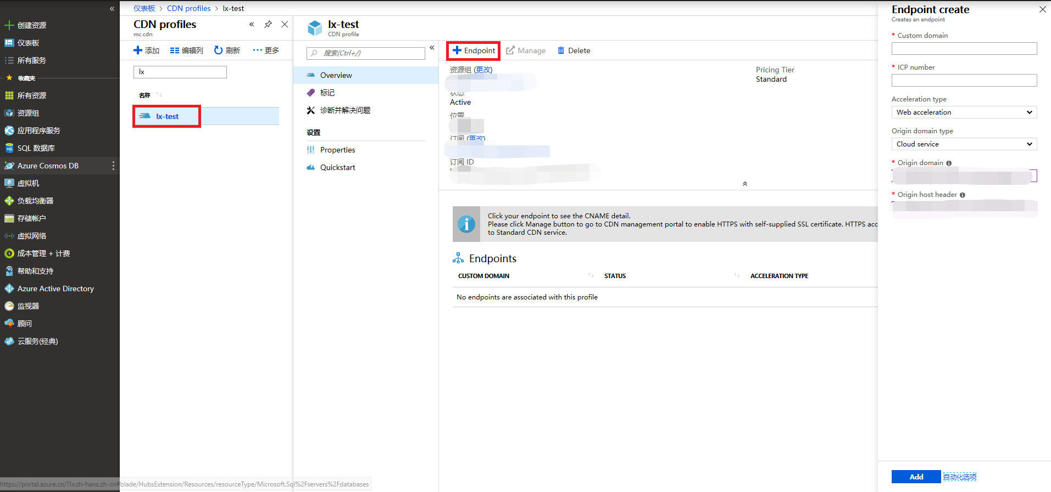This screenshot has width=1051, height=492.
Task: Click 刷新 to refresh CDN profiles
Action: pos(227,50)
